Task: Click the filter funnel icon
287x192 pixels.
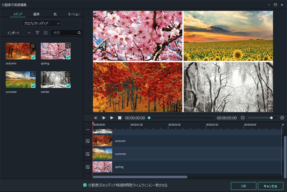Action: pyautogui.click(x=37, y=33)
